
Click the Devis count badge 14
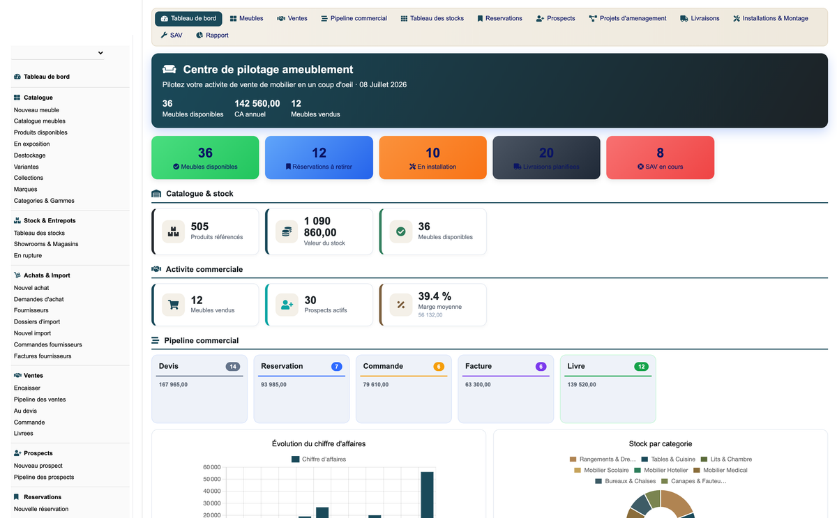(233, 367)
